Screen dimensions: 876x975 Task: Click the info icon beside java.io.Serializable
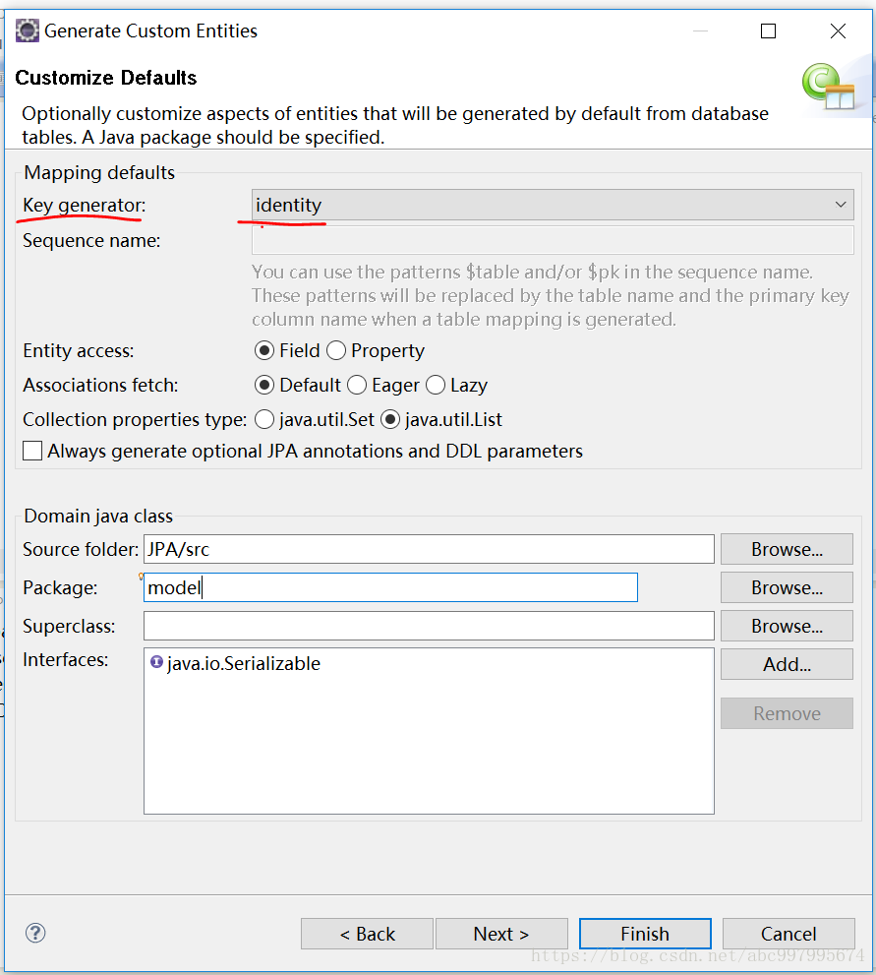coord(156,663)
